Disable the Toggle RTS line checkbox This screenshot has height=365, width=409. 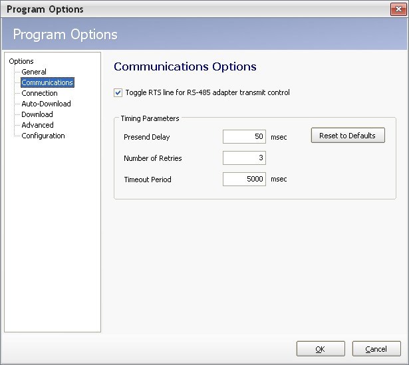118,93
